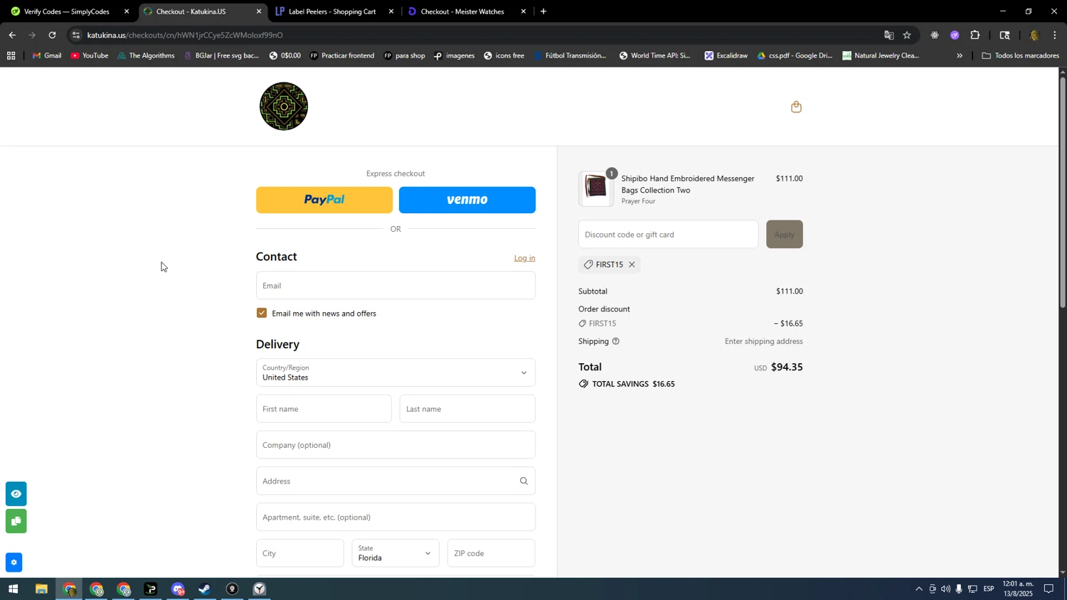Click the Company (optional) field
1067x600 pixels.
pyautogui.click(x=396, y=445)
